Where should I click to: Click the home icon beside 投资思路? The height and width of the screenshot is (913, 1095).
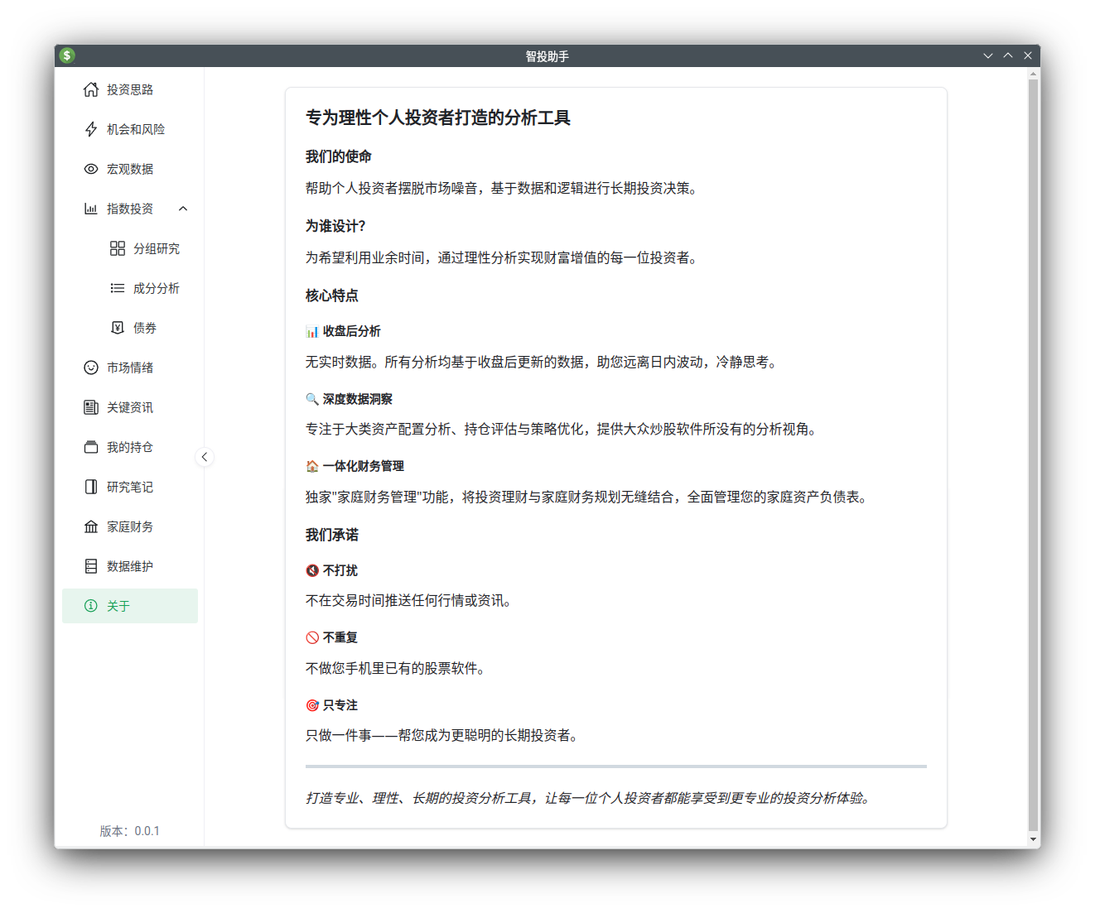pos(91,89)
